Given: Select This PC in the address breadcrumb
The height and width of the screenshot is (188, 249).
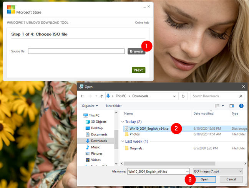Looking at the screenshot, I should 121,96.
